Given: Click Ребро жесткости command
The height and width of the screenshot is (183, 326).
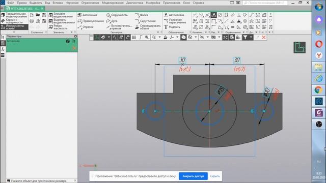Looking at the screenshot, I should 58,27.
